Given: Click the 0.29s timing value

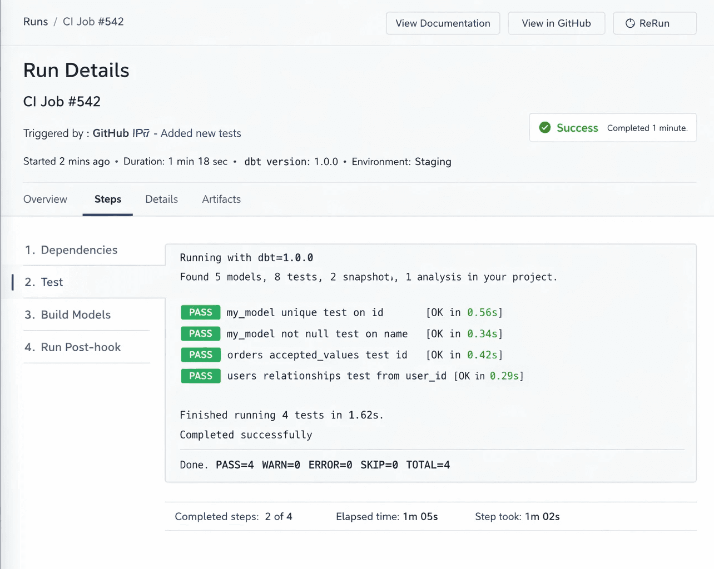Looking at the screenshot, I should (x=504, y=376).
